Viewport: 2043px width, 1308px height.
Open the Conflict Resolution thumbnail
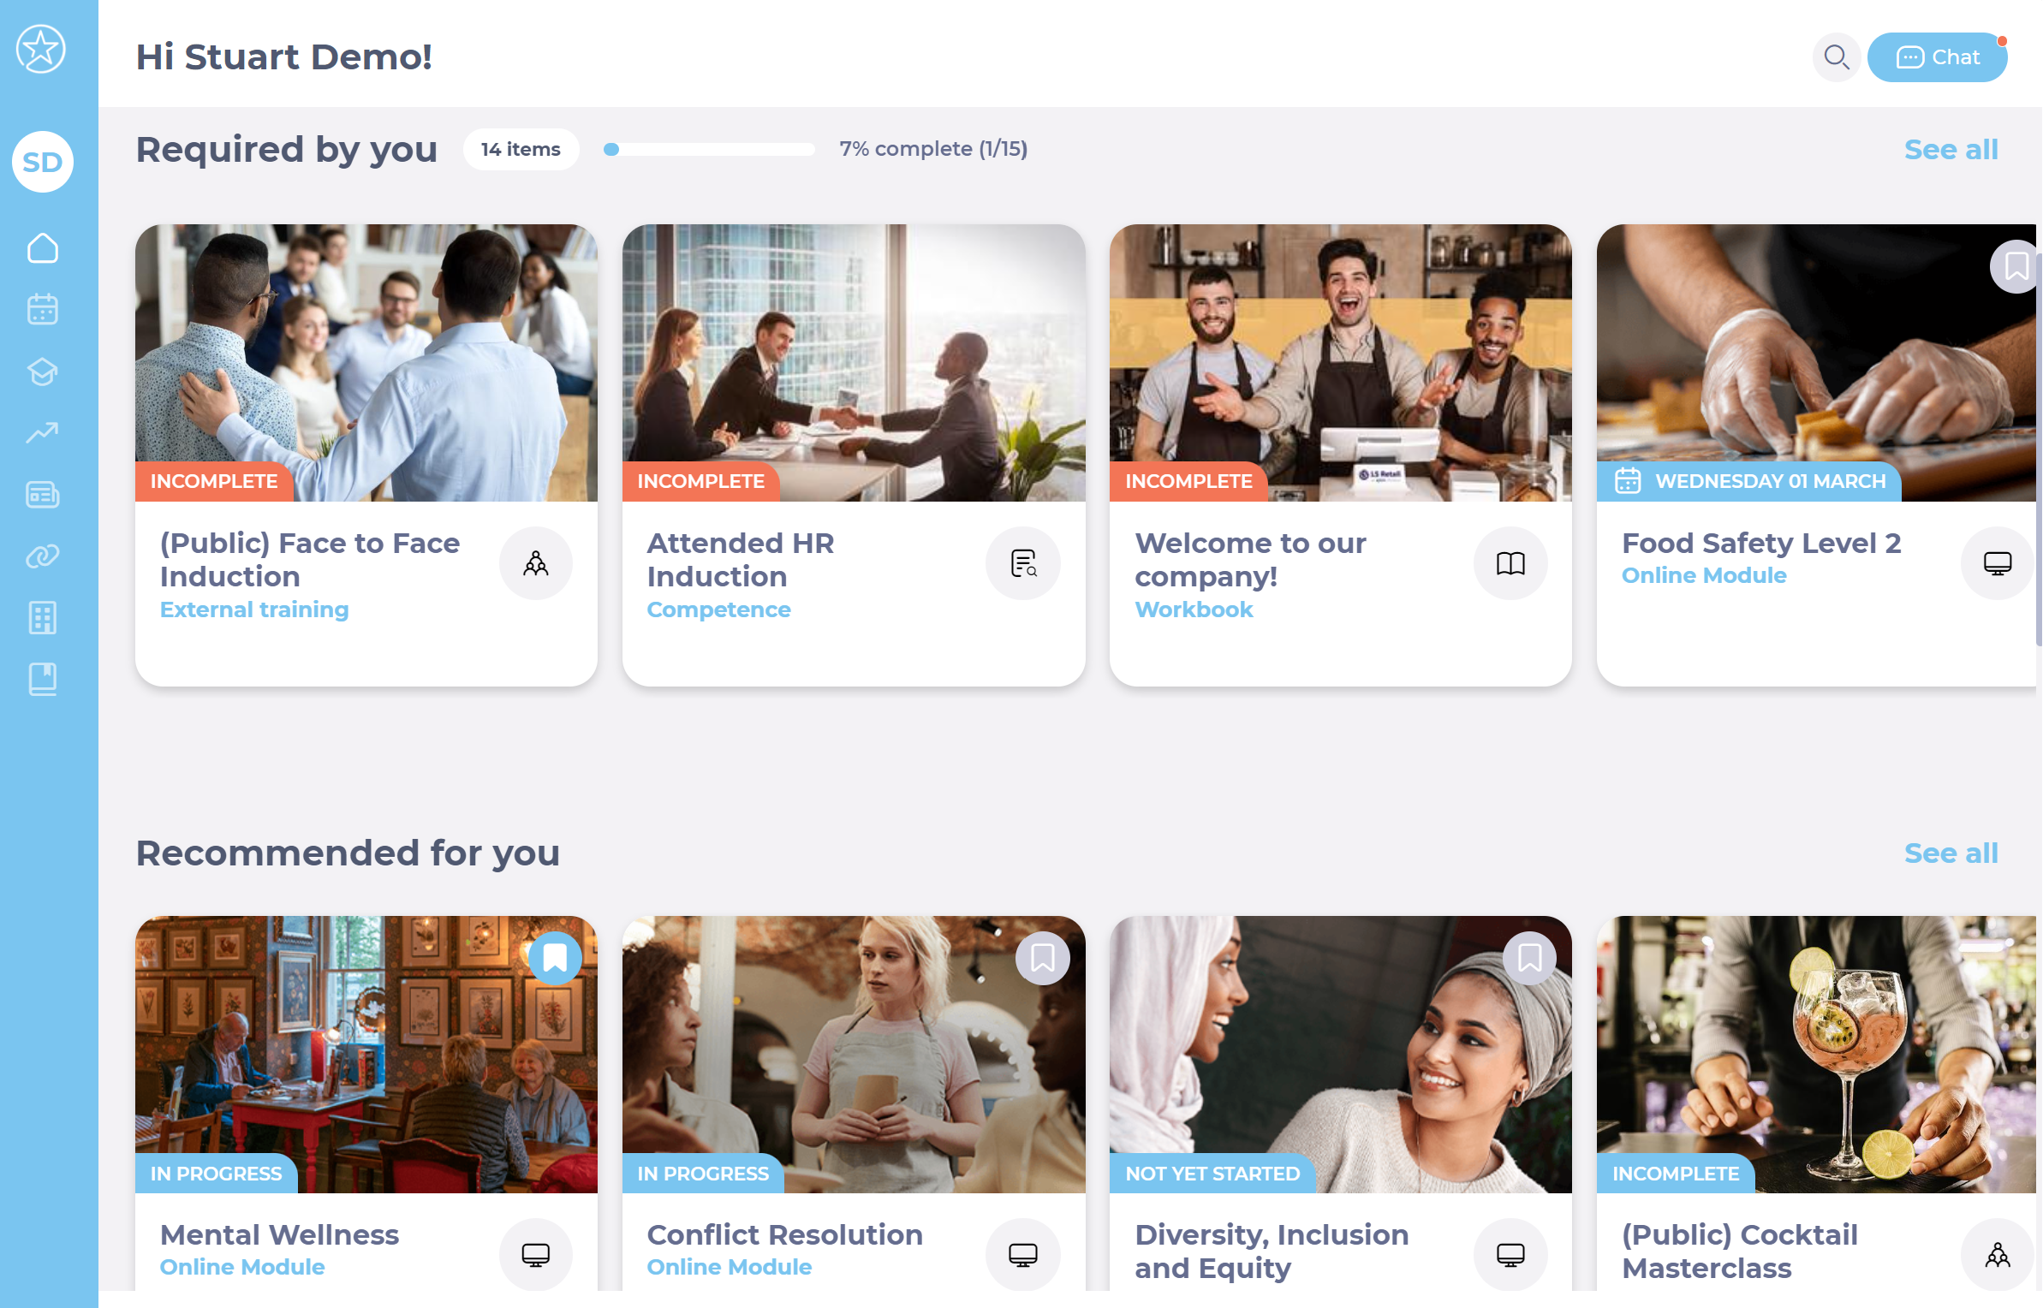point(854,1055)
